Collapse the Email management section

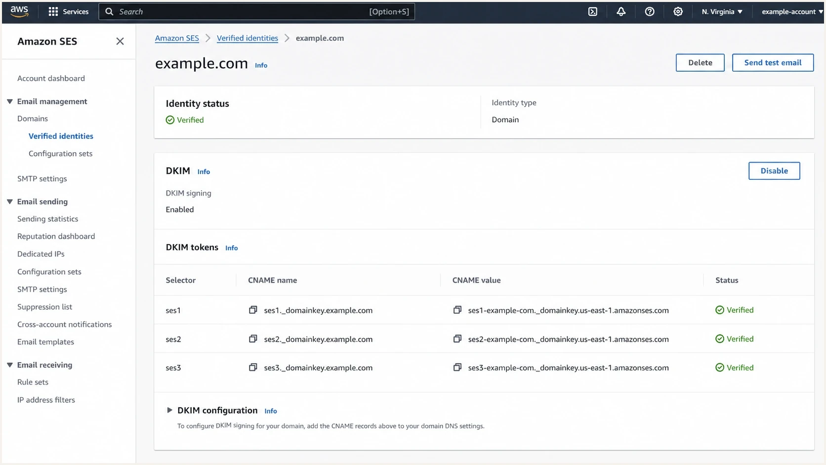[x=9, y=101]
